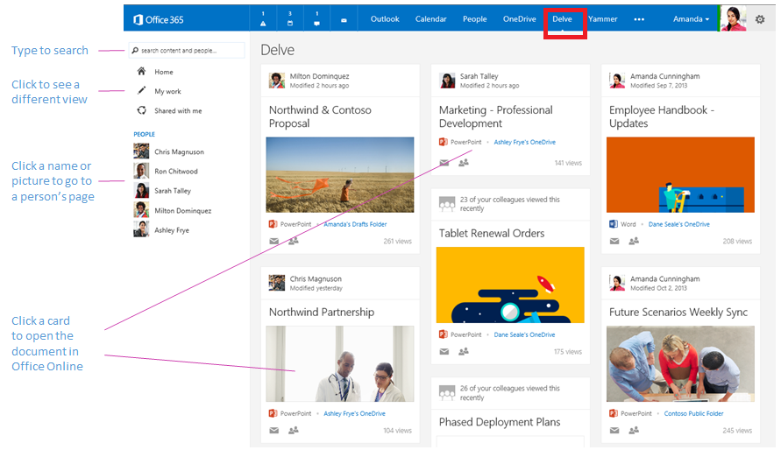The width and height of the screenshot is (781, 450).
Task: Open the Home view icon in sidebar
Action: coord(141,72)
